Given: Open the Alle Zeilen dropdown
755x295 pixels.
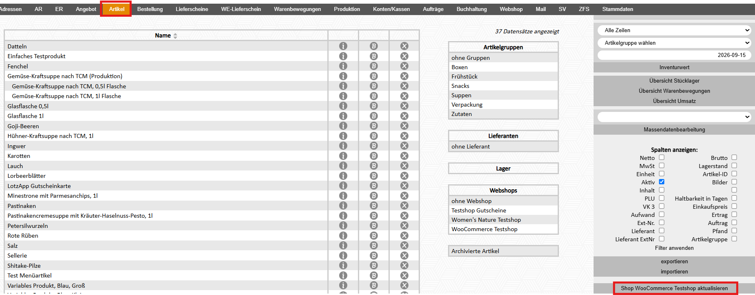Looking at the screenshot, I should click(674, 30).
